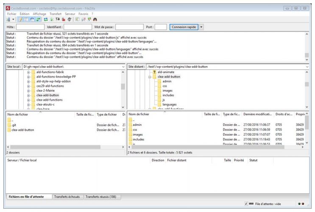Viewport: 315px width, 212px height.
Task: Disconnect from the server icon
Action: (x=64, y=19)
